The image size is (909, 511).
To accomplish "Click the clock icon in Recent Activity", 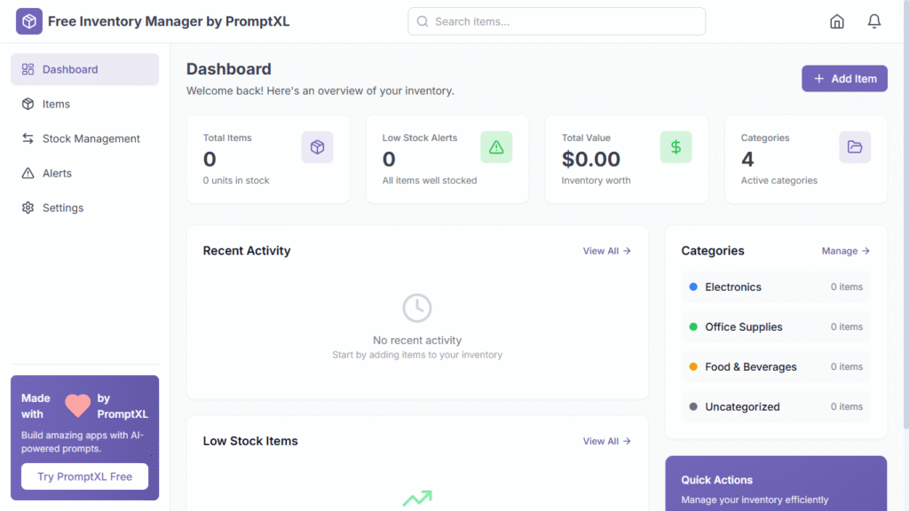I will tap(417, 308).
